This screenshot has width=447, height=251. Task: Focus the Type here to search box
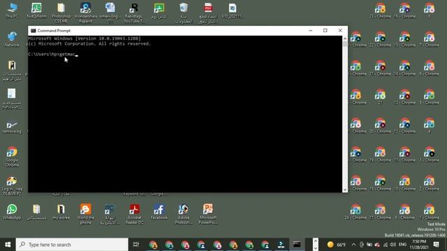[72, 245]
